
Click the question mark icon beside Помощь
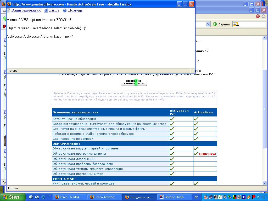coord(65,10)
